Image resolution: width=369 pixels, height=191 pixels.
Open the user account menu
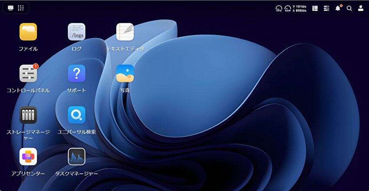tap(360, 8)
